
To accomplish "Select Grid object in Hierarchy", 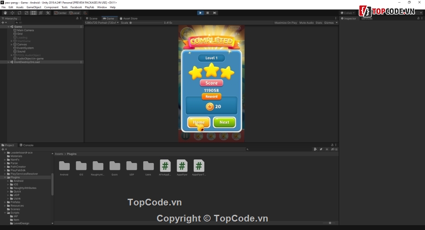I will [20, 34].
